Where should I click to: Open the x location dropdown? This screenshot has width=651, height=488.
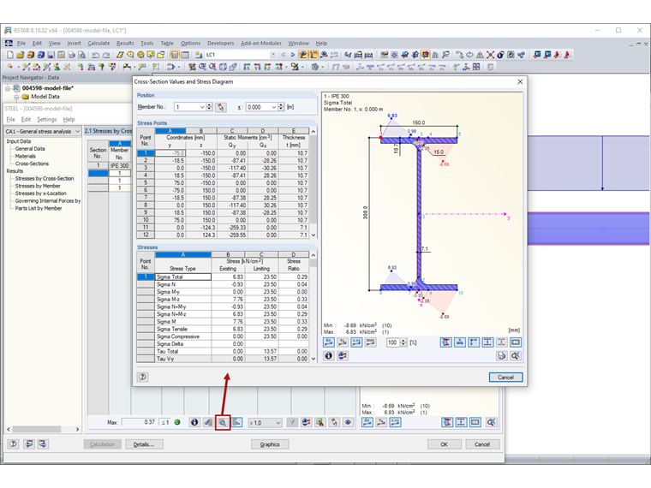(x=274, y=107)
